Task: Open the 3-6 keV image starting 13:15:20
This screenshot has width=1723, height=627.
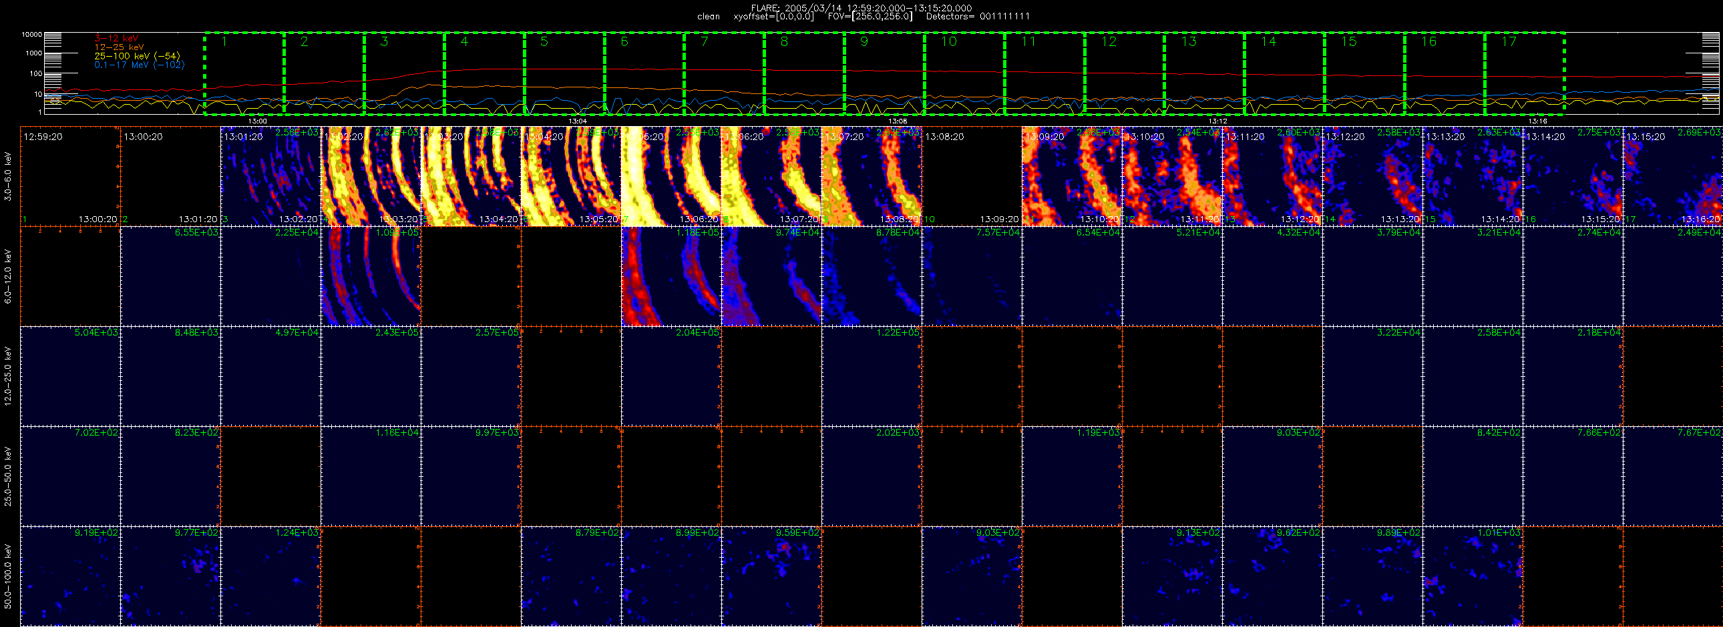Action: (1673, 176)
